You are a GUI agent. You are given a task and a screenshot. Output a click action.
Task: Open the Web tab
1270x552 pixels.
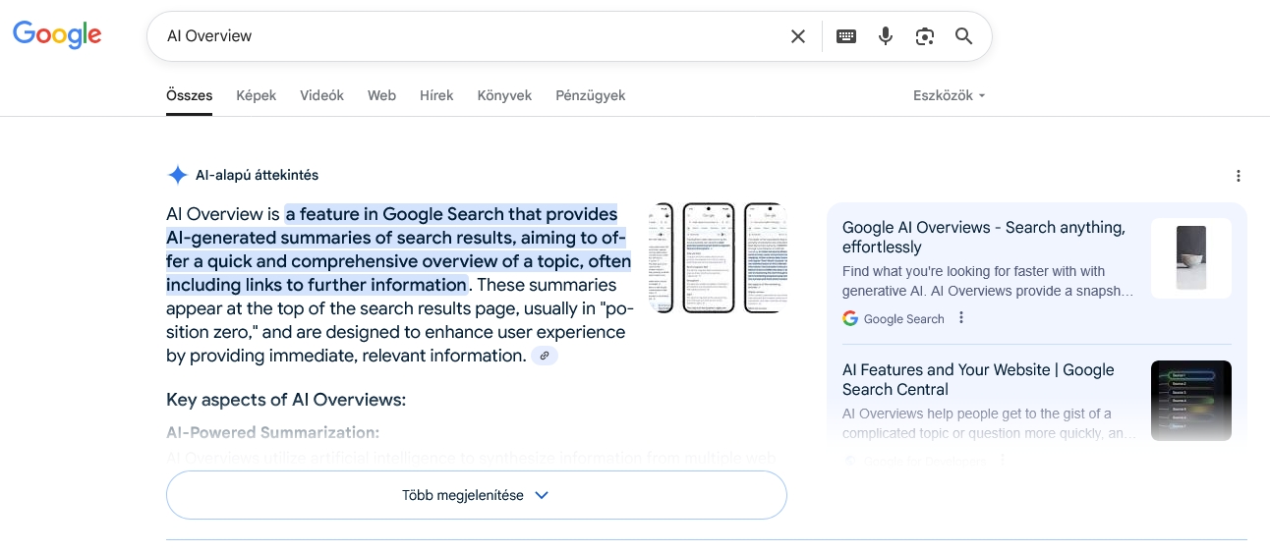[381, 95]
